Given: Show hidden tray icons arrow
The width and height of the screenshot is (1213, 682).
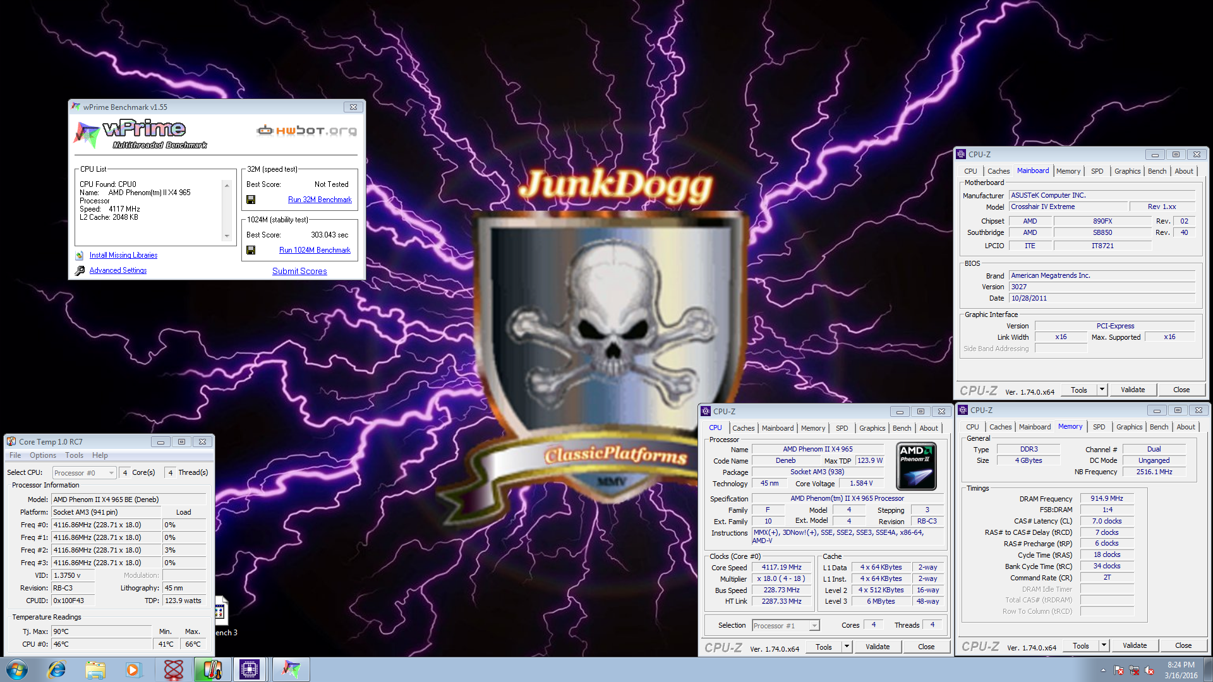Looking at the screenshot, I should (1103, 670).
